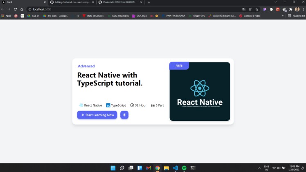This screenshot has width=306, height=172.
Task: Click the FREE badge on the card
Action: point(179,66)
